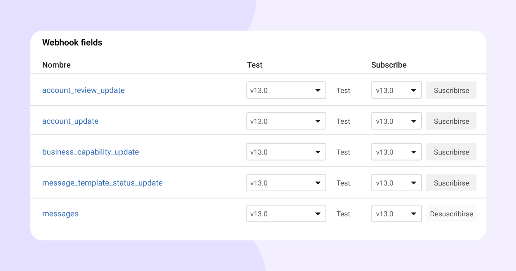This screenshot has height=271, width=516.
Task: Open the messages field link
Action: [x=60, y=214]
